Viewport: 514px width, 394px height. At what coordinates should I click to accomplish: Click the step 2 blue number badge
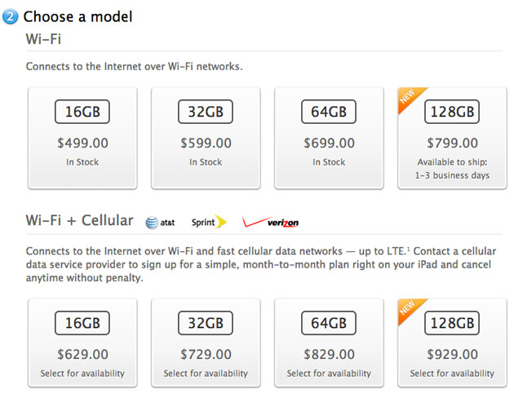click(x=10, y=17)
